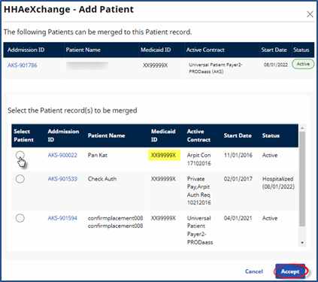318x282 pixels.
Task: Click Arpit Con 17102016 contract cell
Action: pyautogui.click(x=199, y=159)
